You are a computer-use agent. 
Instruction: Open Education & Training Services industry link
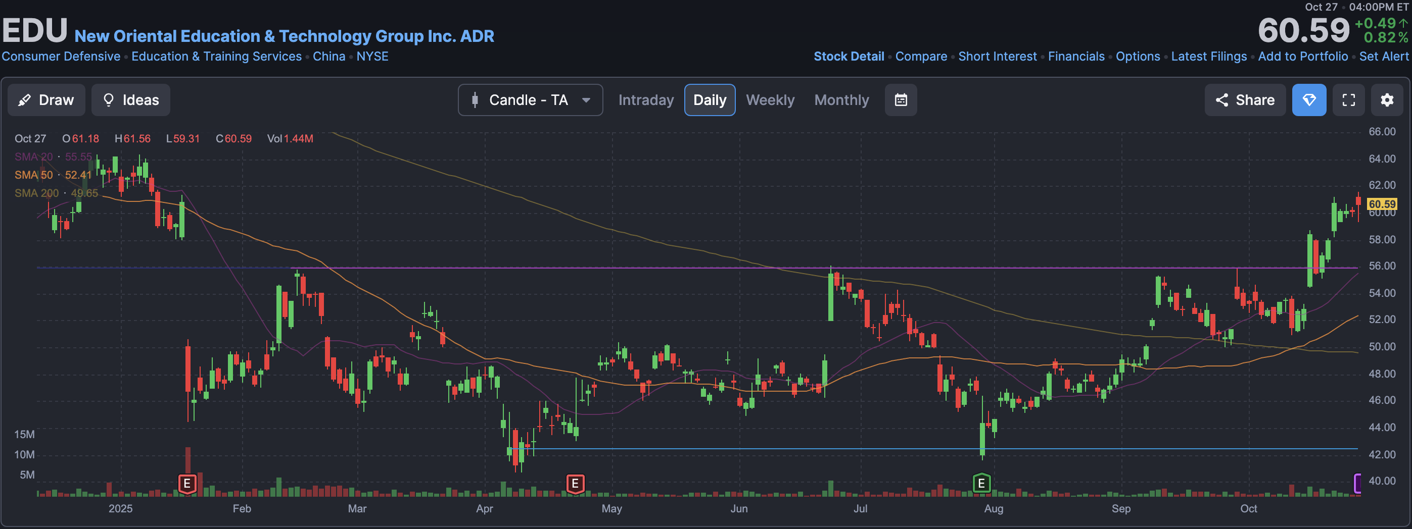point(216,57)
